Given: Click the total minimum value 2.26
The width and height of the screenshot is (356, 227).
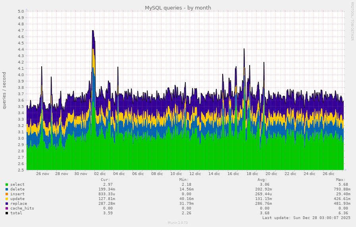Looking at the screenshot, I should [187, 213].
